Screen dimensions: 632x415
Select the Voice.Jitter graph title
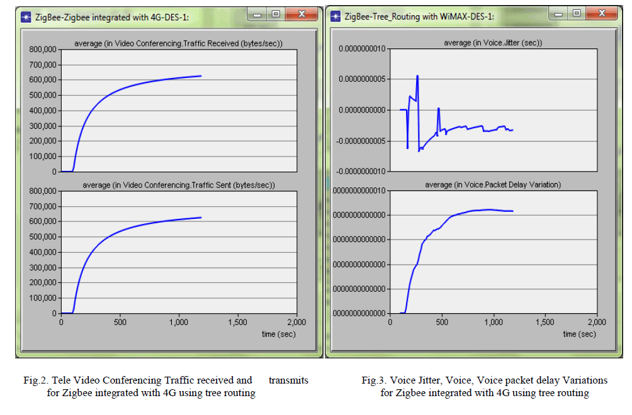[493, 43]
